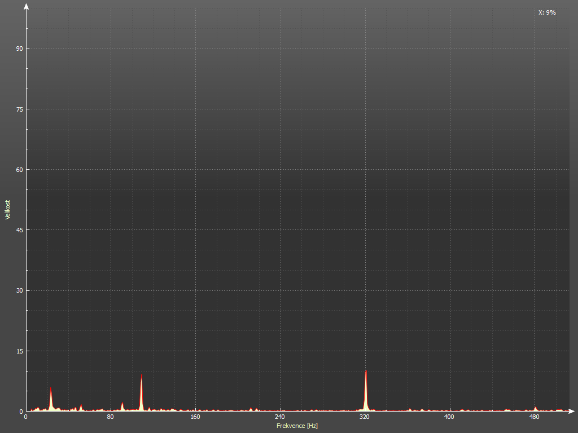Click the 45 tick label on Velikost axis
The height and width of the screenshot is (433, 578).
[x=19, y=230]
